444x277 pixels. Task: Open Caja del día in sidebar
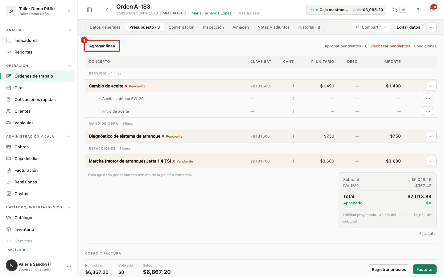tap(39, 159)
